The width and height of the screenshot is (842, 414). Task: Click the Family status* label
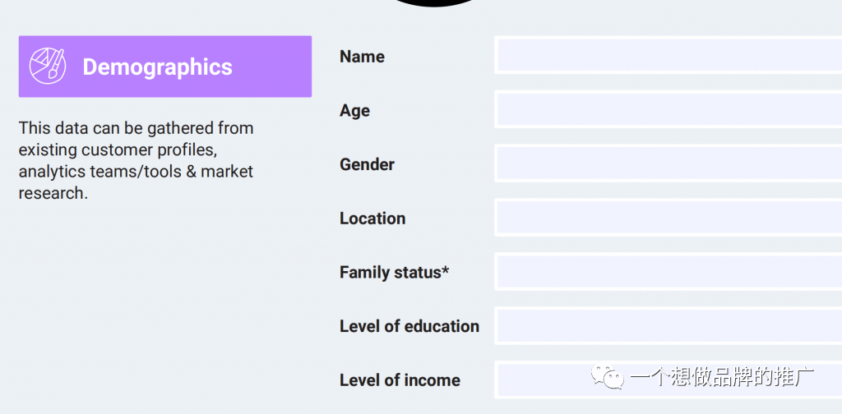394,273
